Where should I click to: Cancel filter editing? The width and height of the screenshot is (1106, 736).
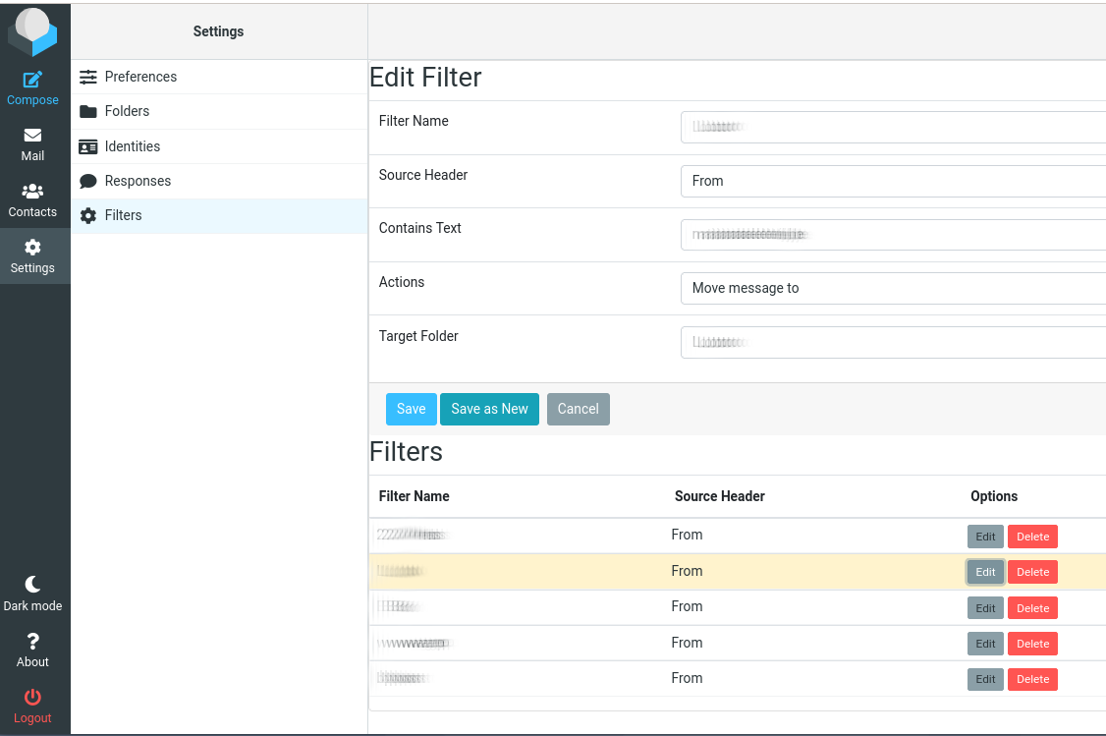pos(579,410)
